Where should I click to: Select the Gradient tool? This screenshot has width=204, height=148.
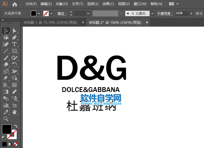[x=6, y=92]
